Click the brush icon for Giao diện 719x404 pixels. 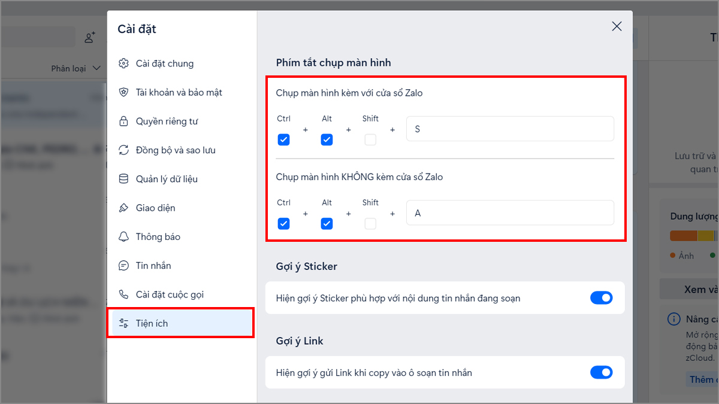[124, 208]
